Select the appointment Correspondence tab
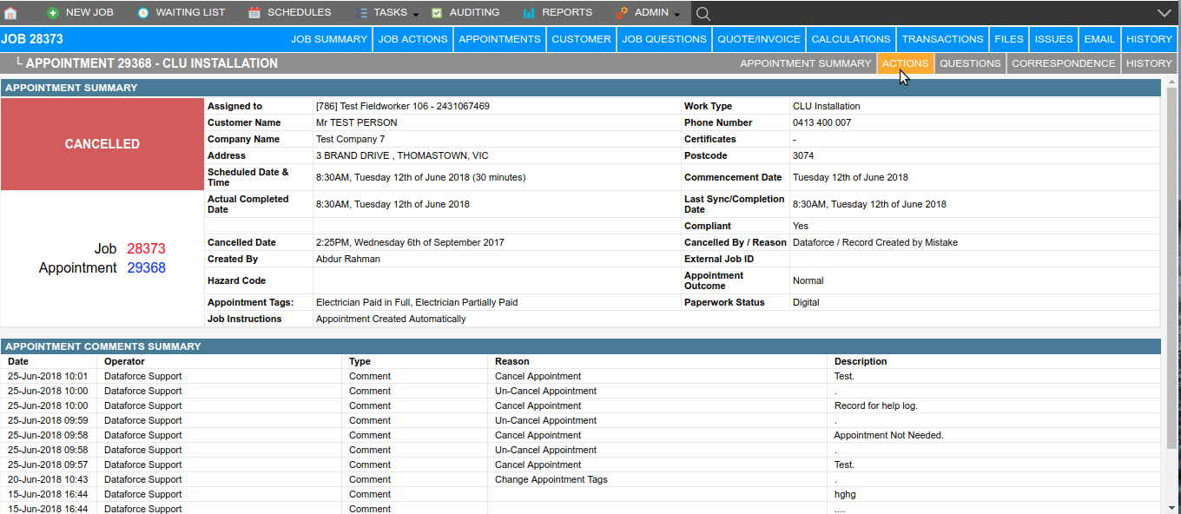The width and height of the screenshot is (1181, 514). 1063,63
